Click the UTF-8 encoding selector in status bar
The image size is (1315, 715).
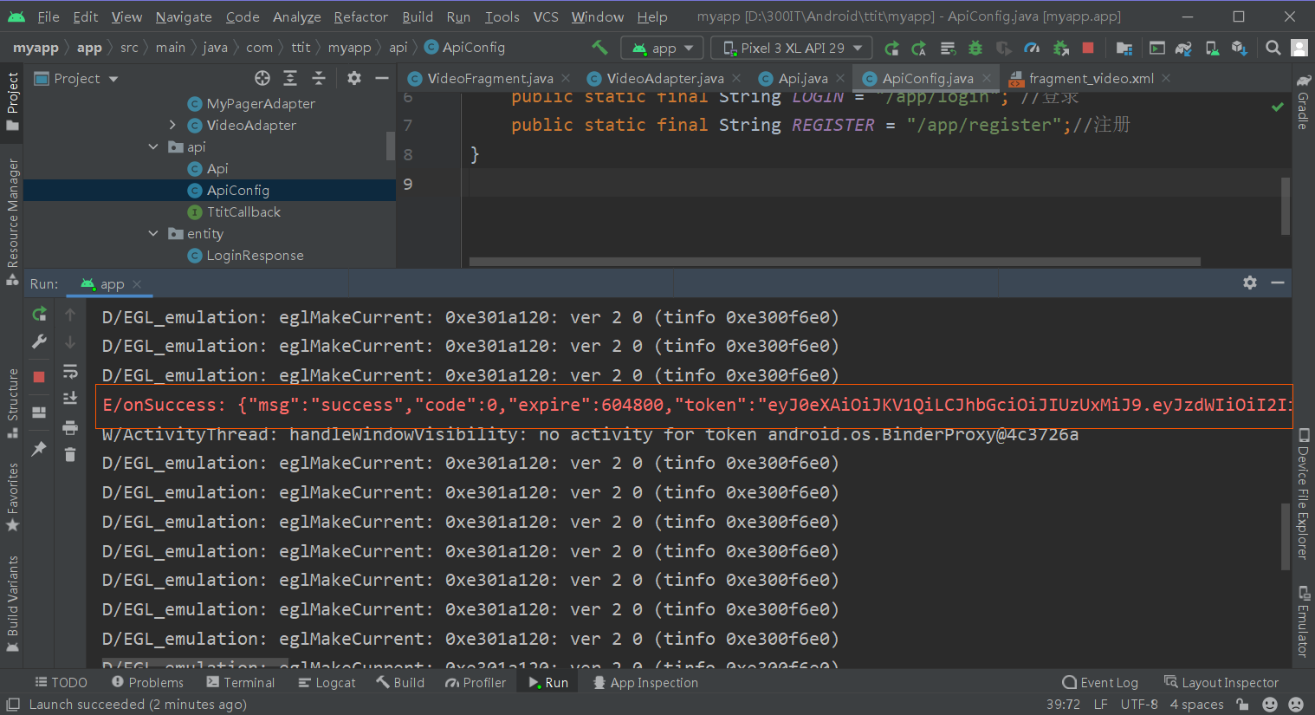[x=1138, y=705]
